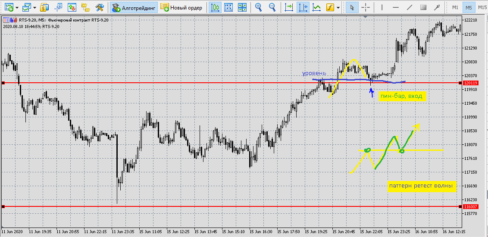Select the crosshair tool
488x237 pixels.
tap(366, 7)
